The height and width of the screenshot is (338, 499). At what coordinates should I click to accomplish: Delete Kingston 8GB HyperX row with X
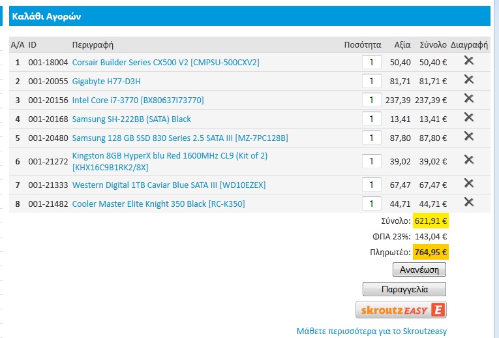click(469, 159)
